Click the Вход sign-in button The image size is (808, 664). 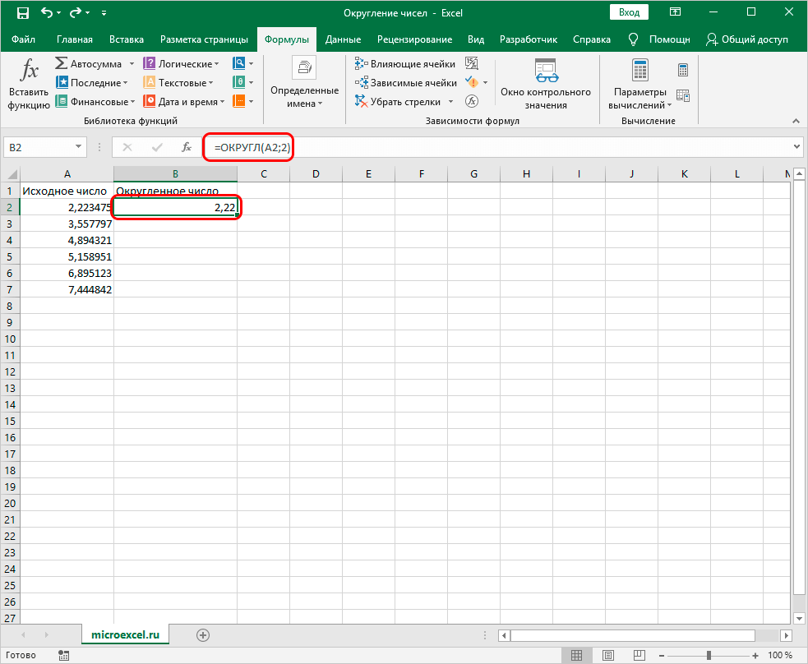click(x=629, y=13)
